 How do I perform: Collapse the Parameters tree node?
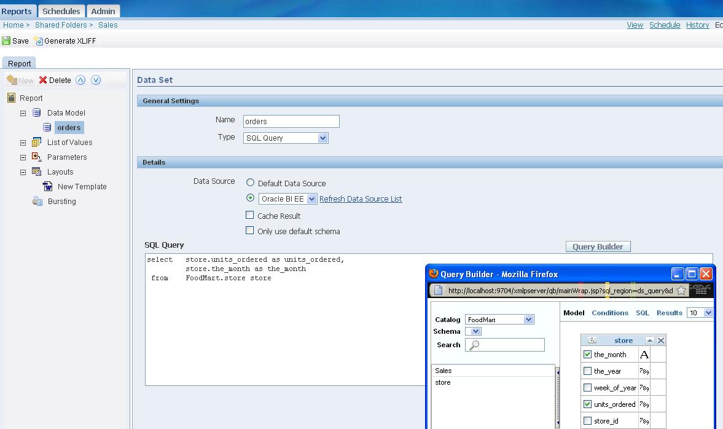pyautogui.click(x=23, y=158)
